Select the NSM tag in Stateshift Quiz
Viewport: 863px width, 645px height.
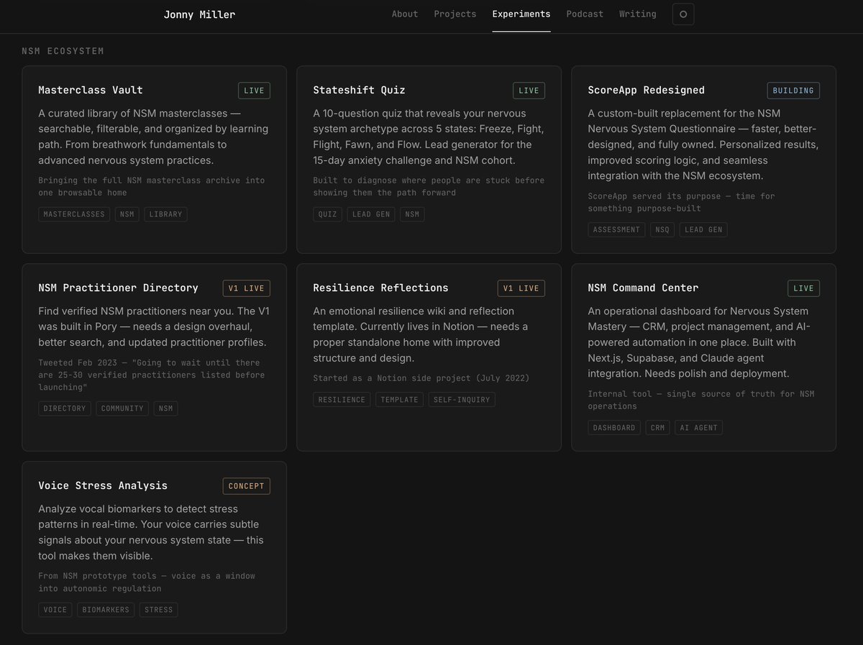(412, 214)
